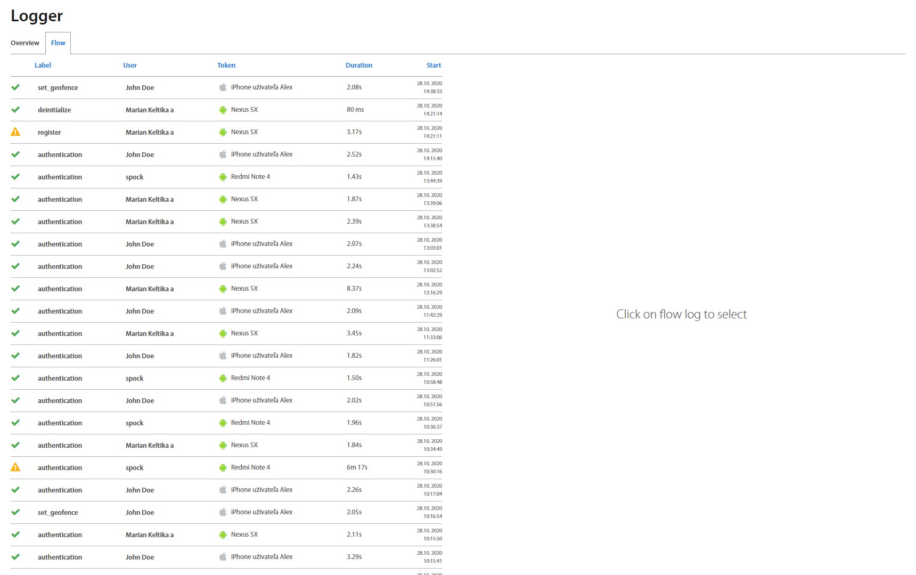
Task: Select the Flow tab
Action: click(58, 43)
